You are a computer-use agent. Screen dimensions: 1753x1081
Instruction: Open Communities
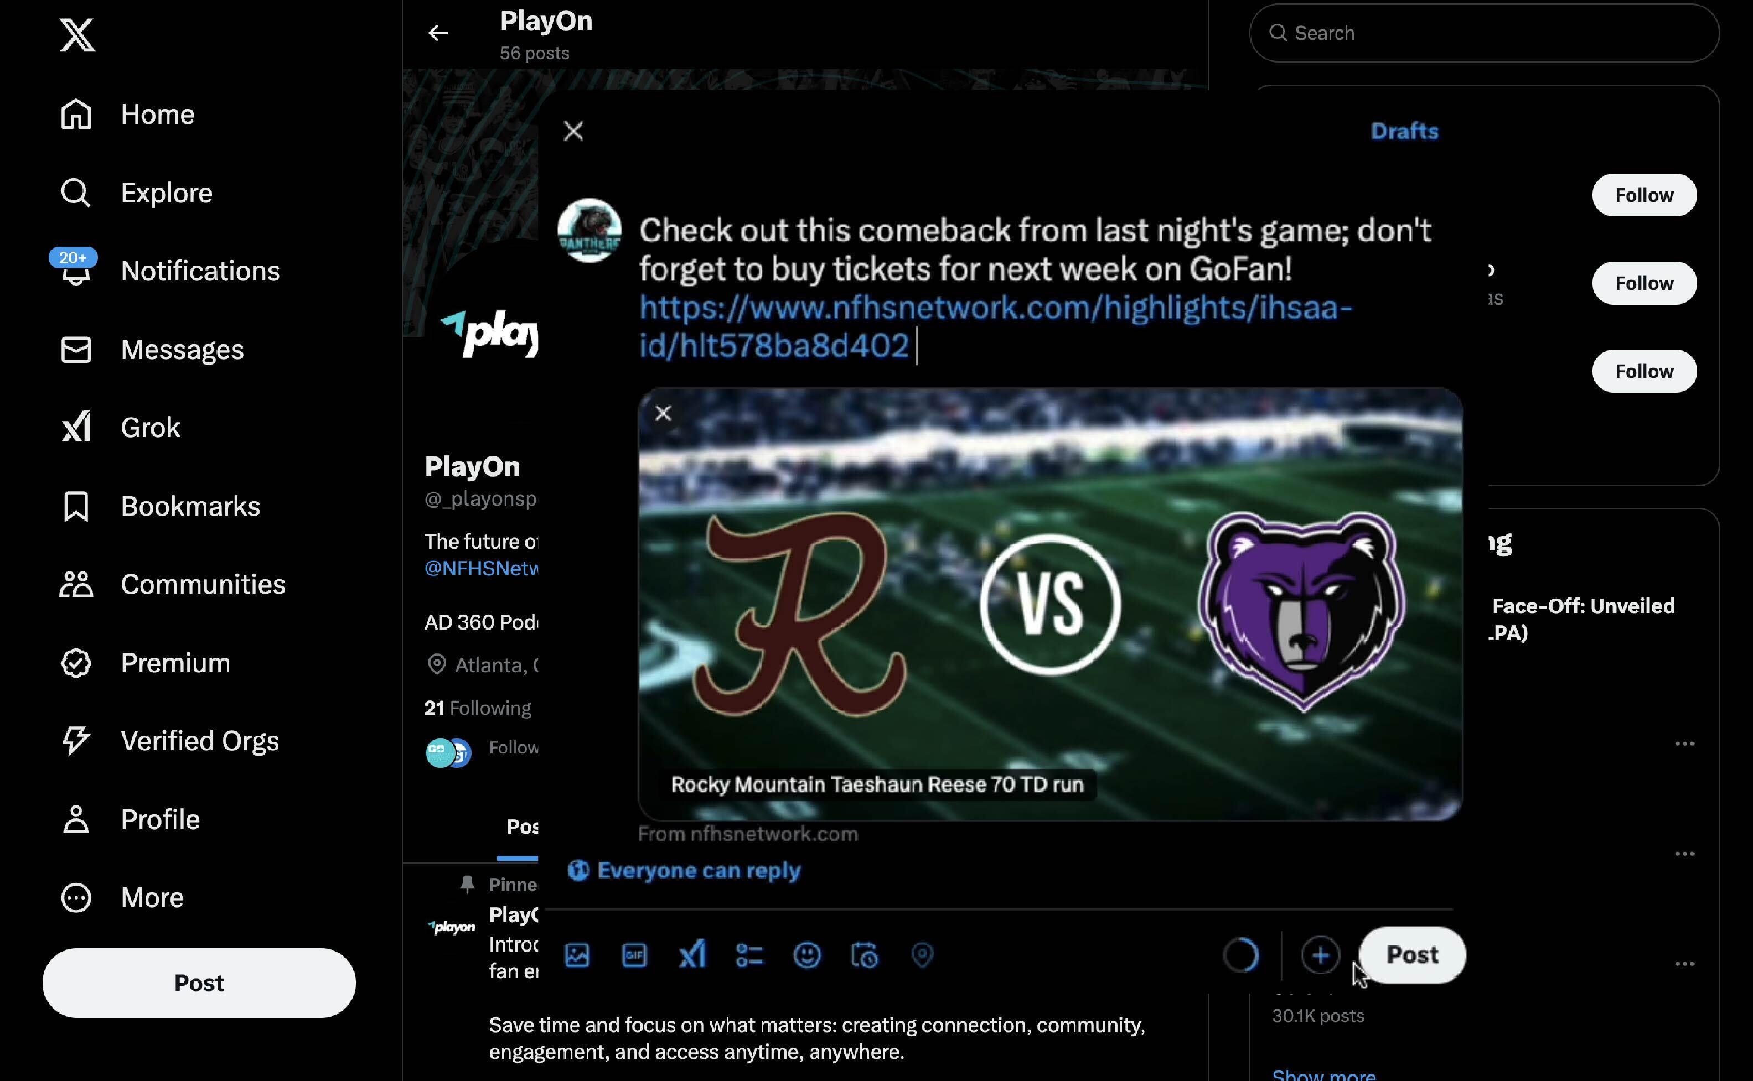(x=172, y=584)
